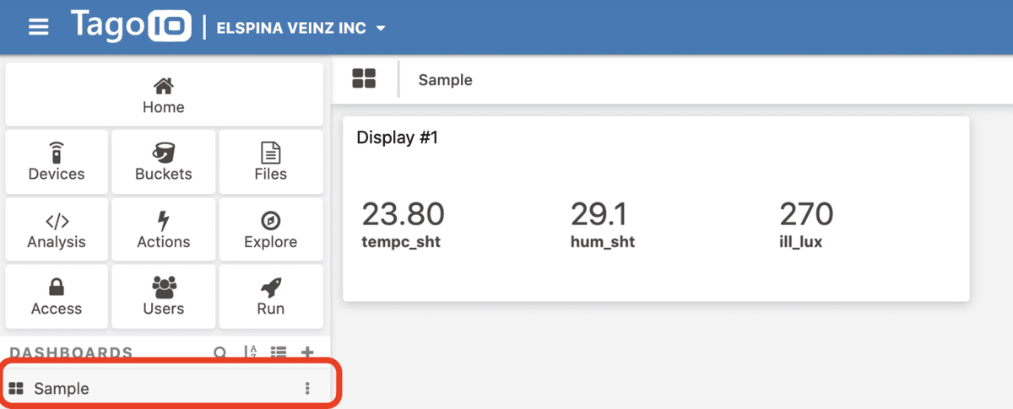Toggle the dashboards list view
1013x409 pixels.
point(279,352)
